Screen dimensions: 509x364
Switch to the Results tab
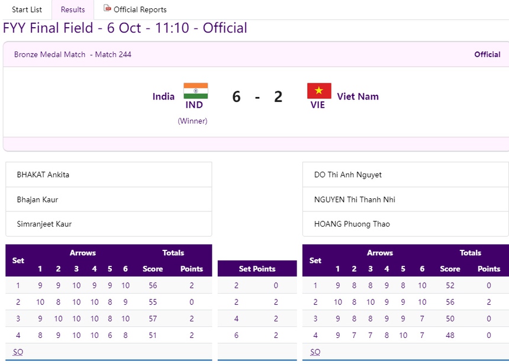tap(72, 9)
